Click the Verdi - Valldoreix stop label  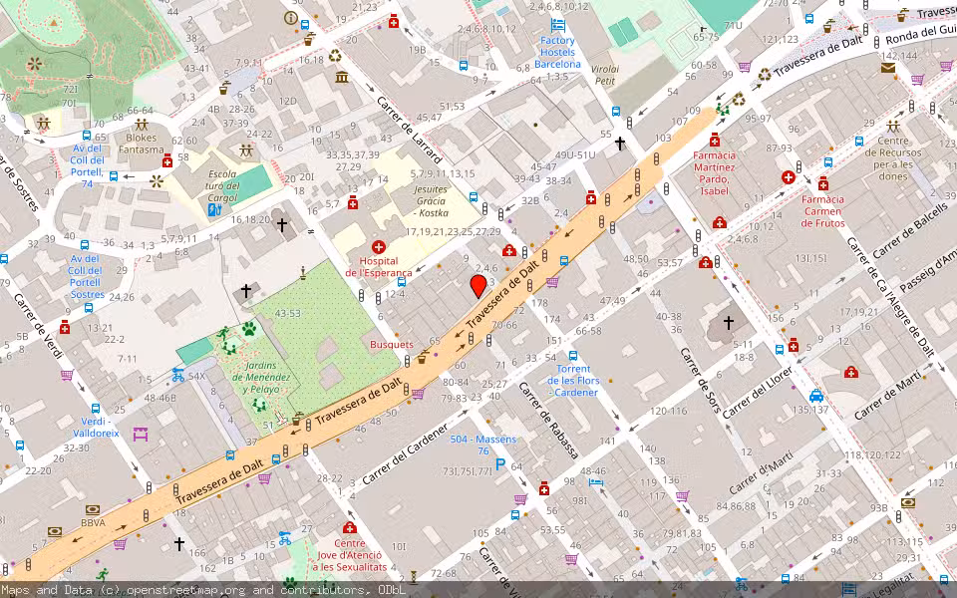click(96, 428)
